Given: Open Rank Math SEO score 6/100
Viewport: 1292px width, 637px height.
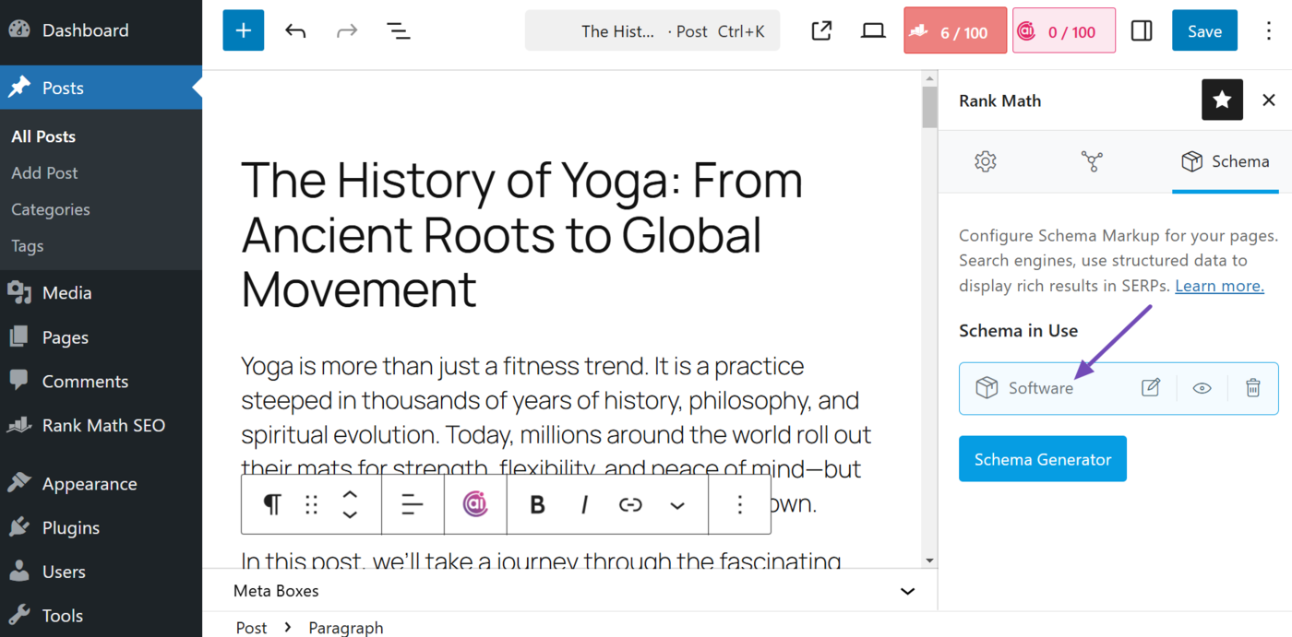Looking at the screenshot, I should click(955, 31).
